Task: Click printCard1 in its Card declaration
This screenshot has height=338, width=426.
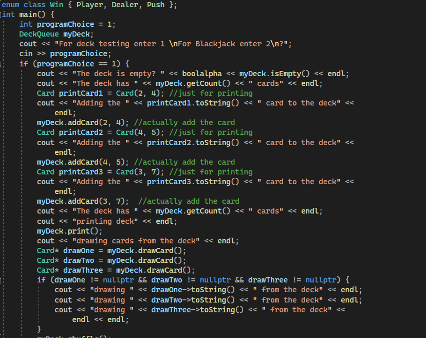Action: [x=81, y=93]
